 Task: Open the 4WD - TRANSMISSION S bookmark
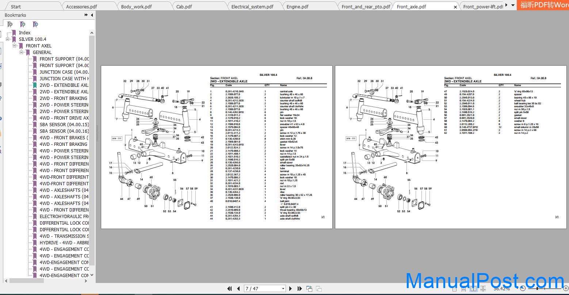pyautogui.click(x=64, y=236)
